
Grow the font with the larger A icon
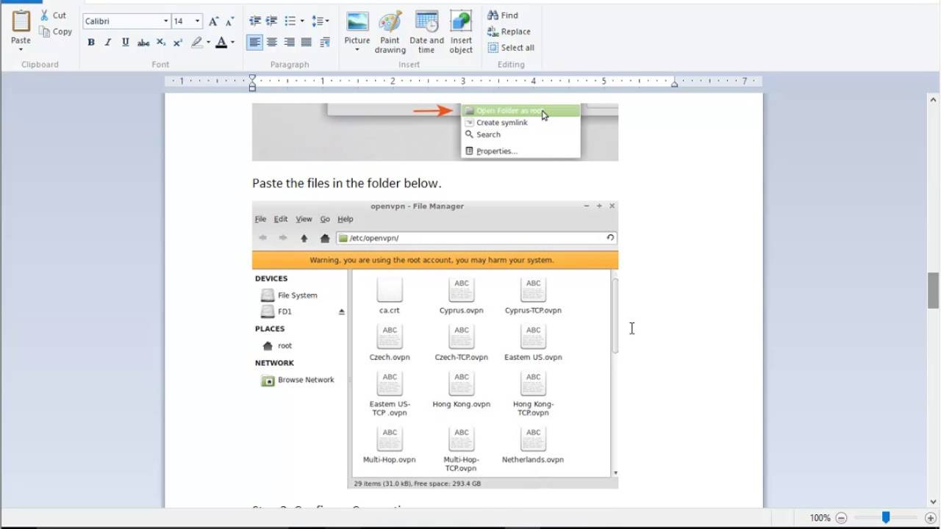pyautogui.click(x=213, y=21)
